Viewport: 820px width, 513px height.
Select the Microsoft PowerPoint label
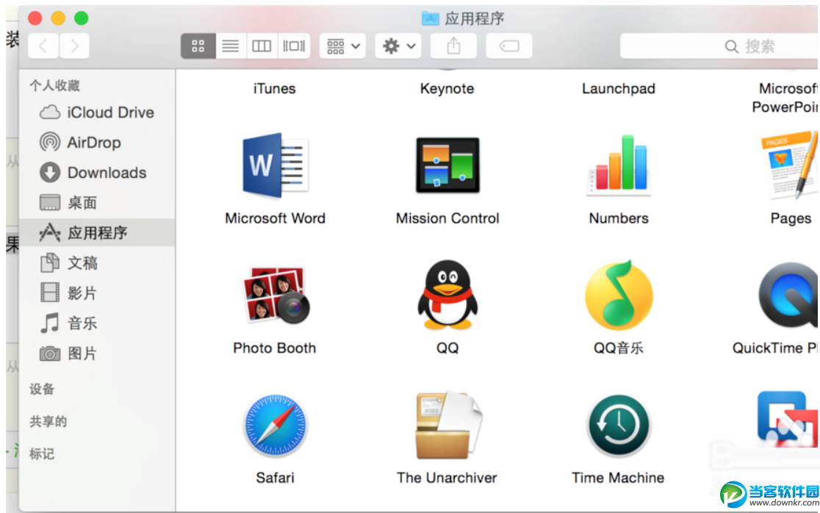pyautogui.click(x=785, y=98)
